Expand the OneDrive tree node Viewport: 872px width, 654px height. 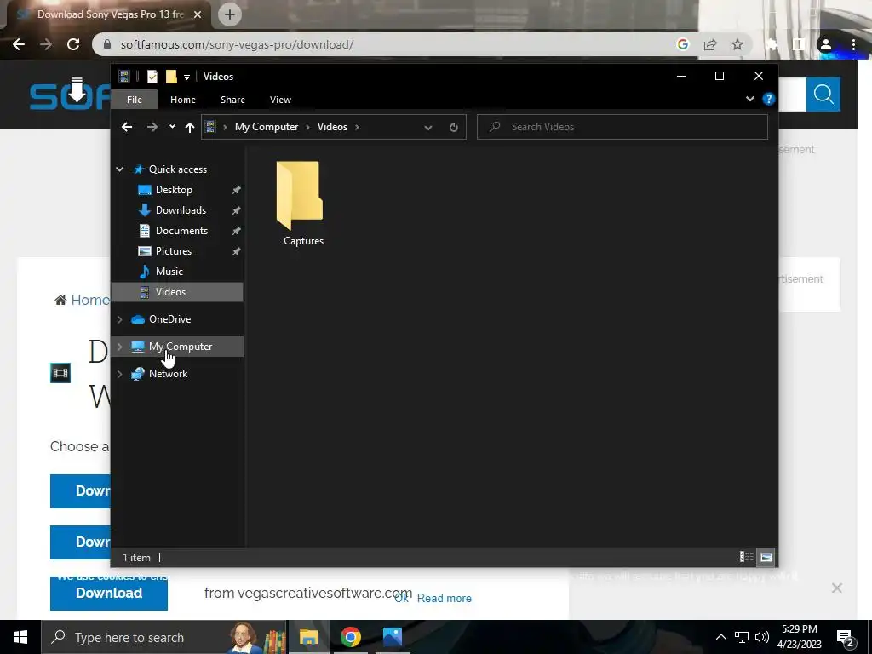[x=119, y=319]
